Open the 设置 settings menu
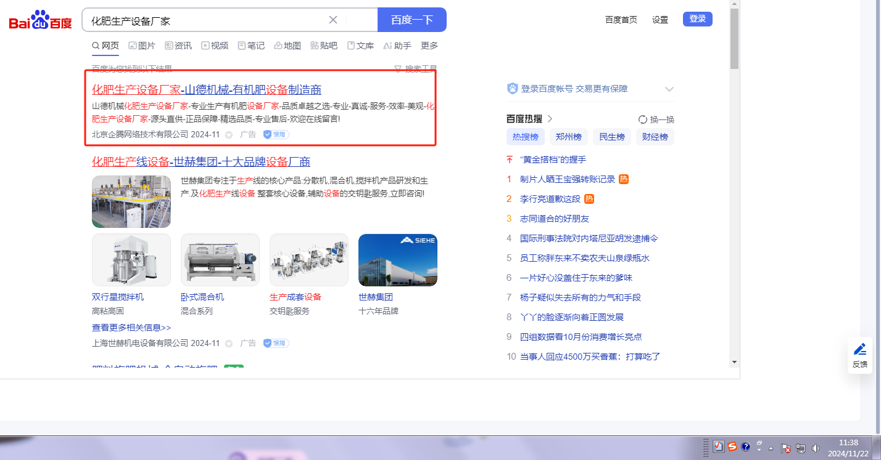The image size is (881, 460). coord(660,20)
